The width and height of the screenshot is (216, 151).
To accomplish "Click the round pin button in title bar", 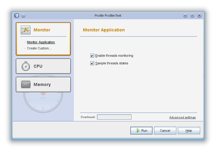I will coord(23,16).
